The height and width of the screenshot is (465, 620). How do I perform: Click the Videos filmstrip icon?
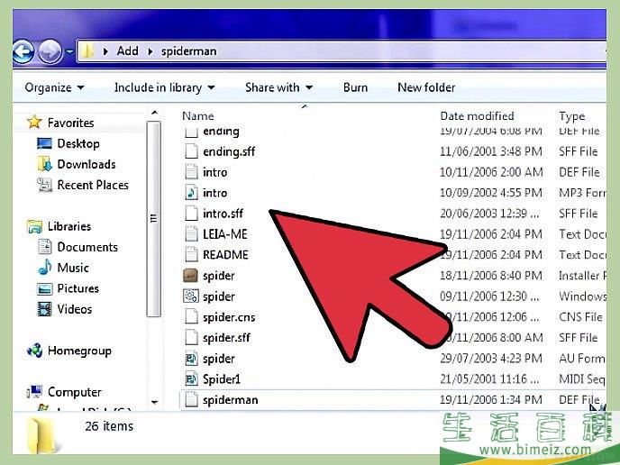coord(45,309)
